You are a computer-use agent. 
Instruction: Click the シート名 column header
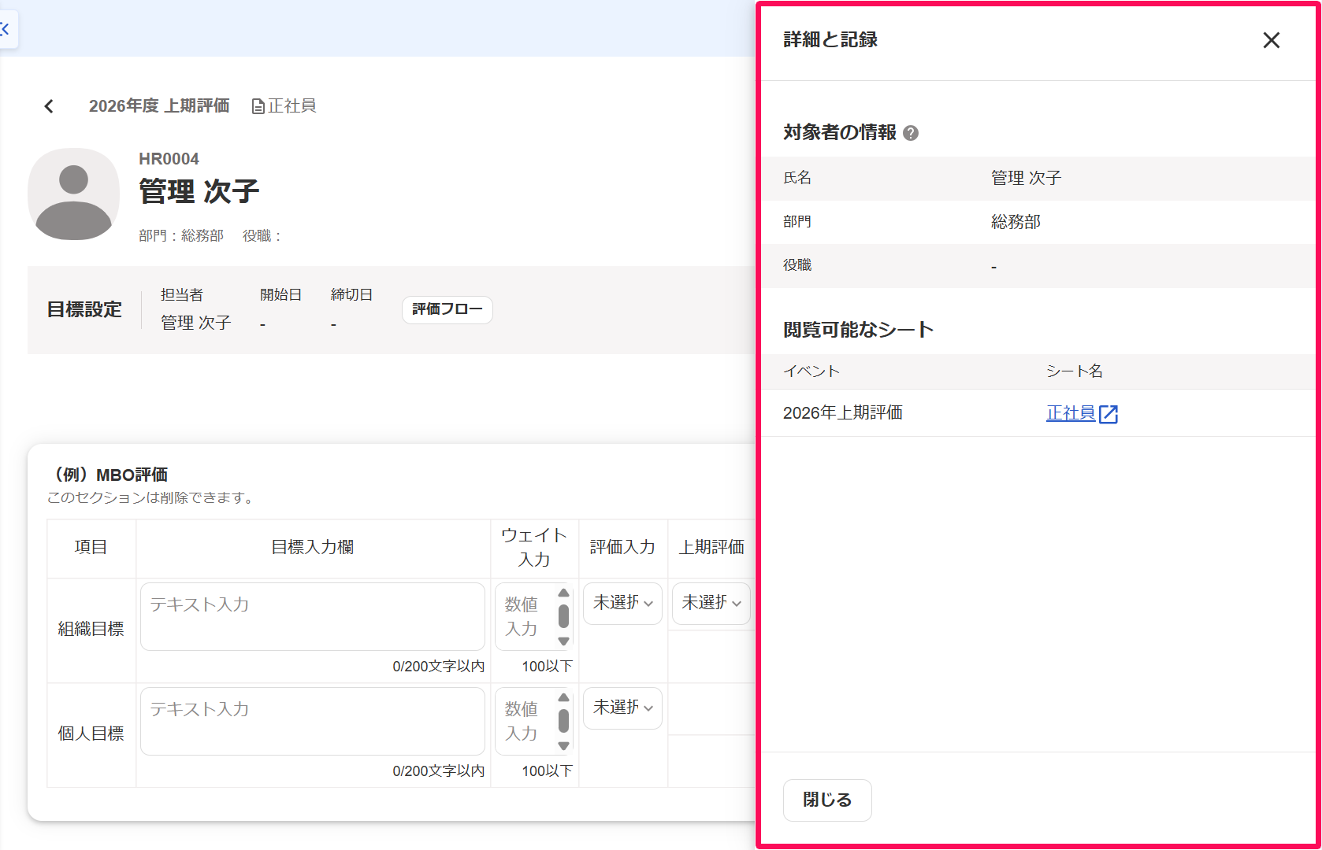click(x=1074, y=371)
